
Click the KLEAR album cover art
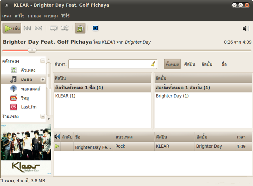(26, 149)
